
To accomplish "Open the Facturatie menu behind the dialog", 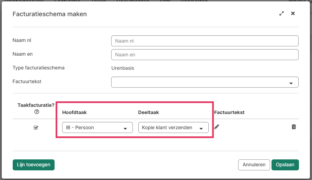I will point(67,1).
